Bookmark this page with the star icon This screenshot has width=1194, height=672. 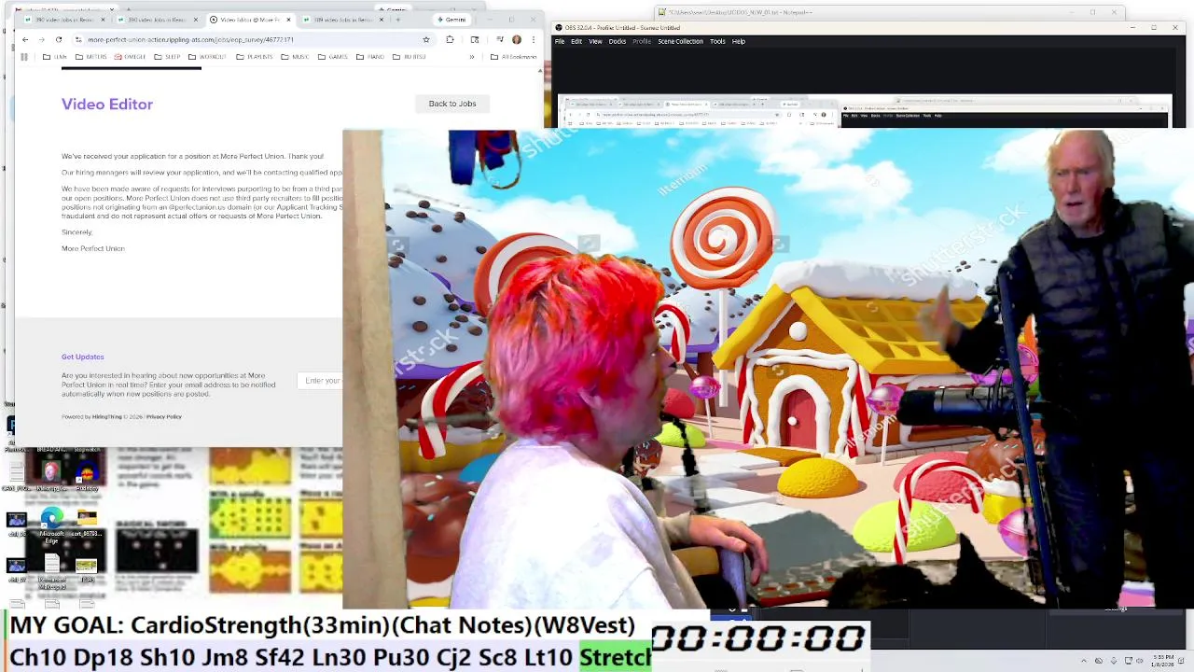[426, 40]
